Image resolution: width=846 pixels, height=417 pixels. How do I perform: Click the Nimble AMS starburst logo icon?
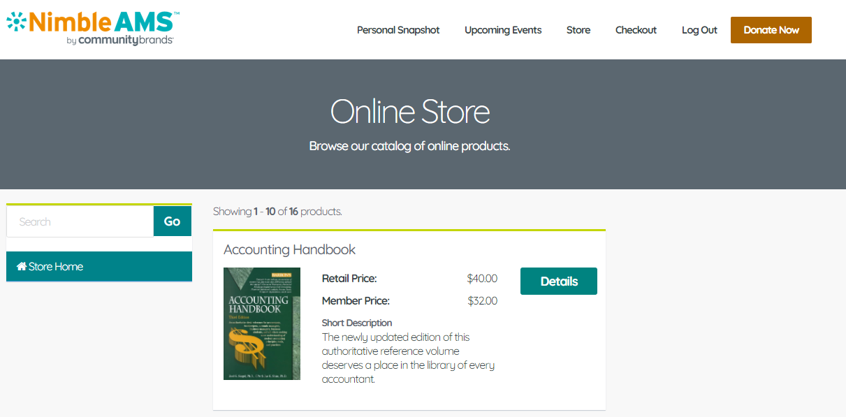[17, 22]
